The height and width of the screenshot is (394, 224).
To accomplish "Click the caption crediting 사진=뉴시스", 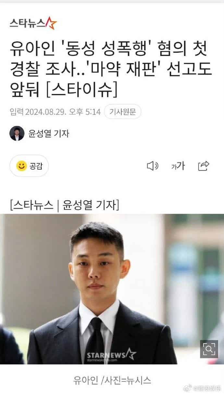I will tap(112, 380).
